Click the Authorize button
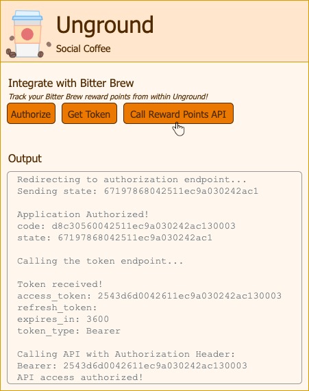This screenshot has height=391, width=309. 32,114
